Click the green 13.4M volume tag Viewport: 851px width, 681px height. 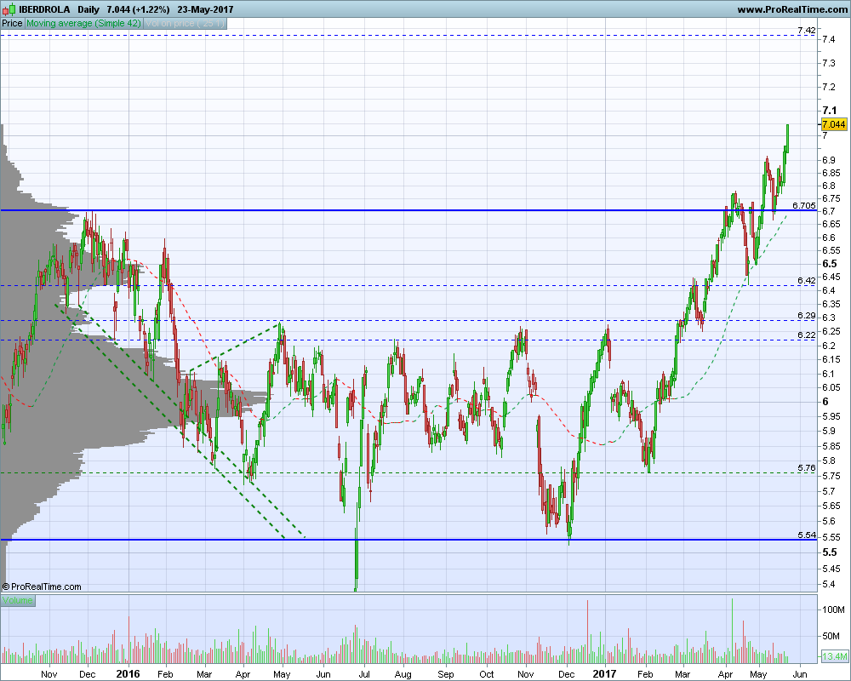click(x=834, y=656)
